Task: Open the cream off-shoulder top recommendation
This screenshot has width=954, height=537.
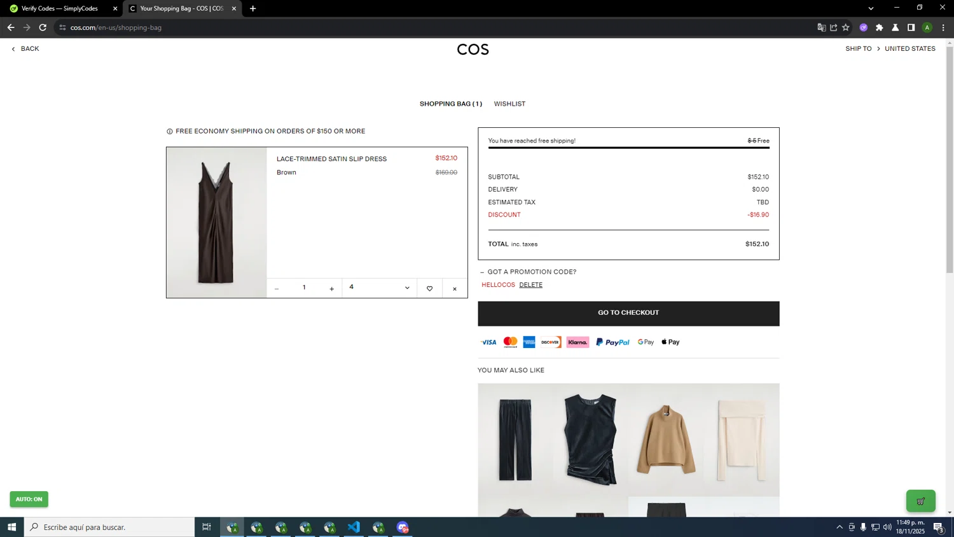Action: click(742, 440)
